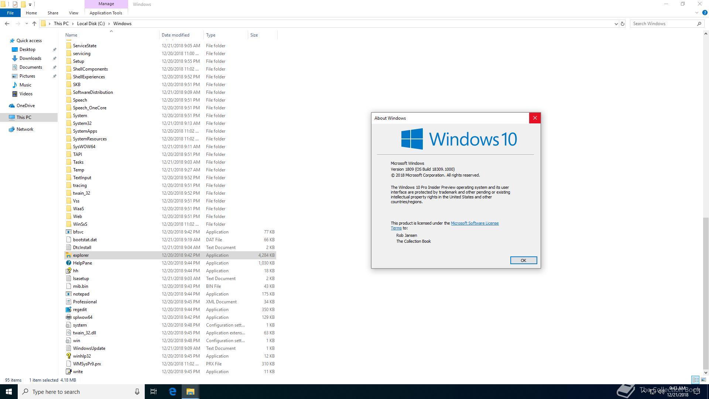
Task: Select Documents in navigation pane
Action: coord(31,67)
